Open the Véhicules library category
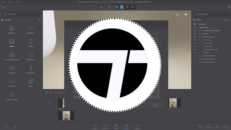The width and height of the screenshot is (231, 130). (12, 83)
